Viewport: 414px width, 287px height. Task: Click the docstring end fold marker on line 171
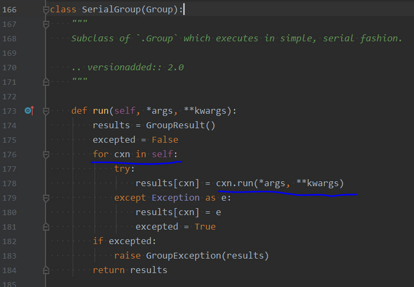(x=46, y=82)
